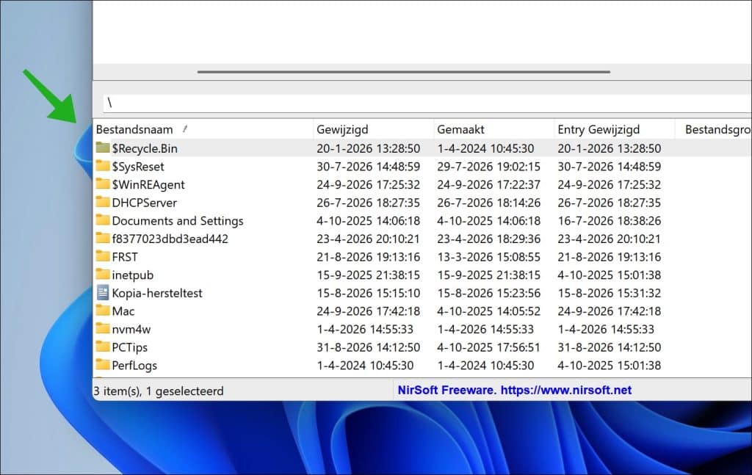Select the Kopia-hersteltest file name
Image resolution: width=752 pixels, height=475 pixels.
pos(157,293)
